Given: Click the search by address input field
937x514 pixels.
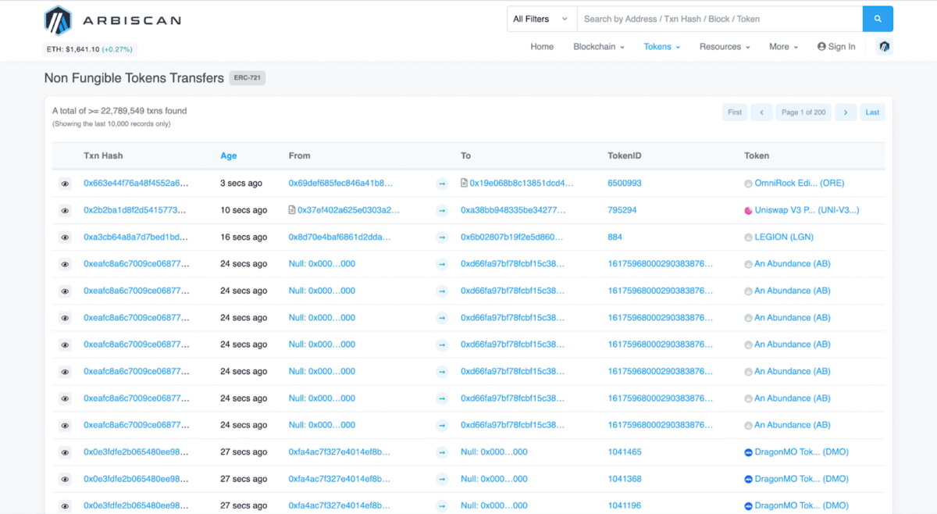Looking at the screenshot, I should (718, 19).
